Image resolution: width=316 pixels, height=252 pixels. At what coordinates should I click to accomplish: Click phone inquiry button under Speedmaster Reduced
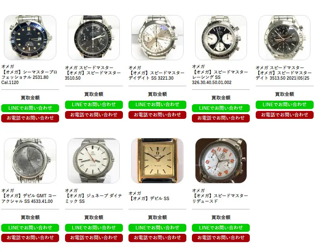point(221,238)
